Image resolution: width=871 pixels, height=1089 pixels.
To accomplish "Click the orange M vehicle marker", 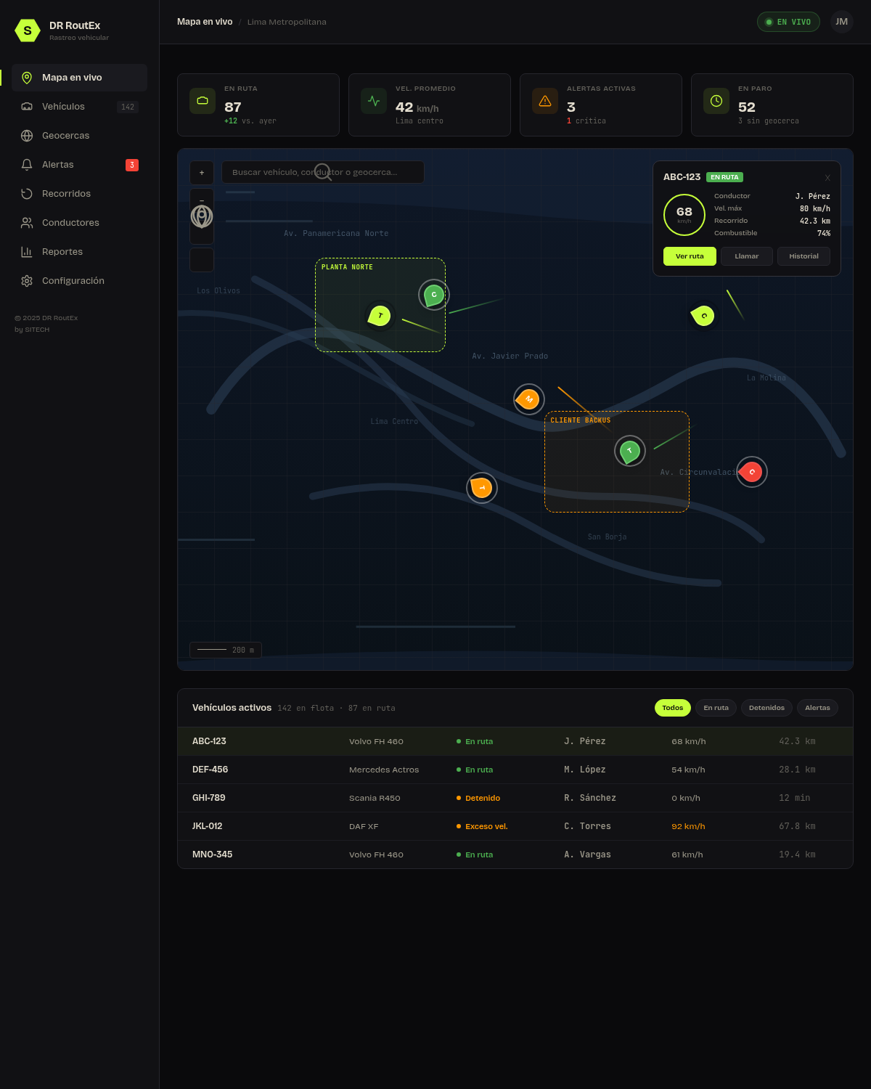I will pos(529,399).
